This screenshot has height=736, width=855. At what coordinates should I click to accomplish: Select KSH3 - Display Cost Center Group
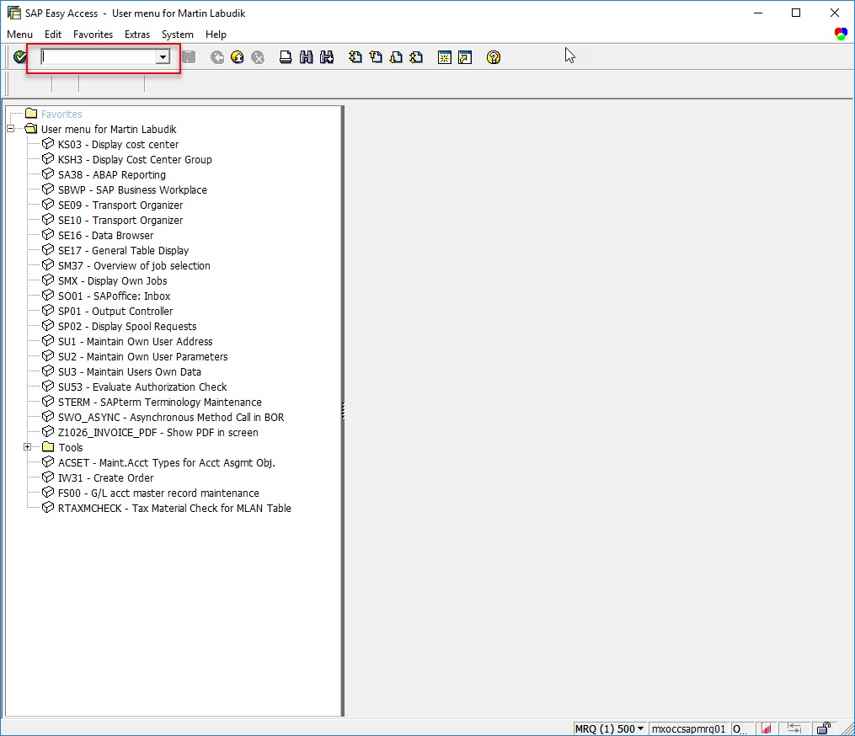[135, 160]
